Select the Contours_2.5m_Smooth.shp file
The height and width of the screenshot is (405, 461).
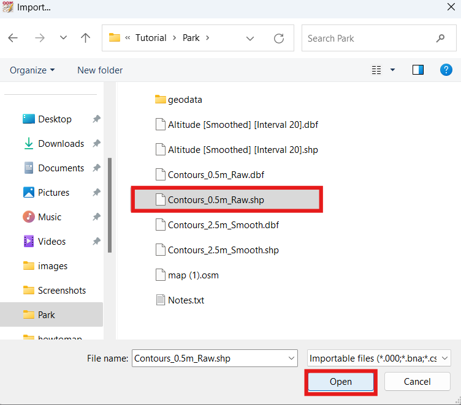[223, 250]
